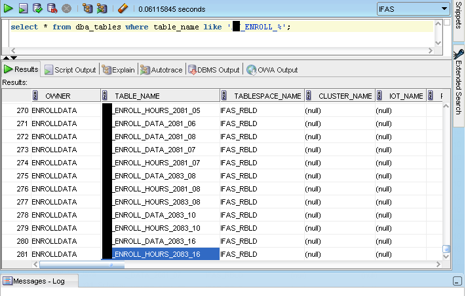Minimize the Messages log panel
Screen dimensions: 466x296
(457, 281)
